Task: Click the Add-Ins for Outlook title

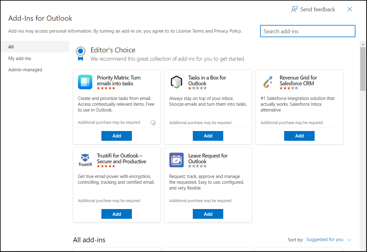Action: (x=40, y=18)
